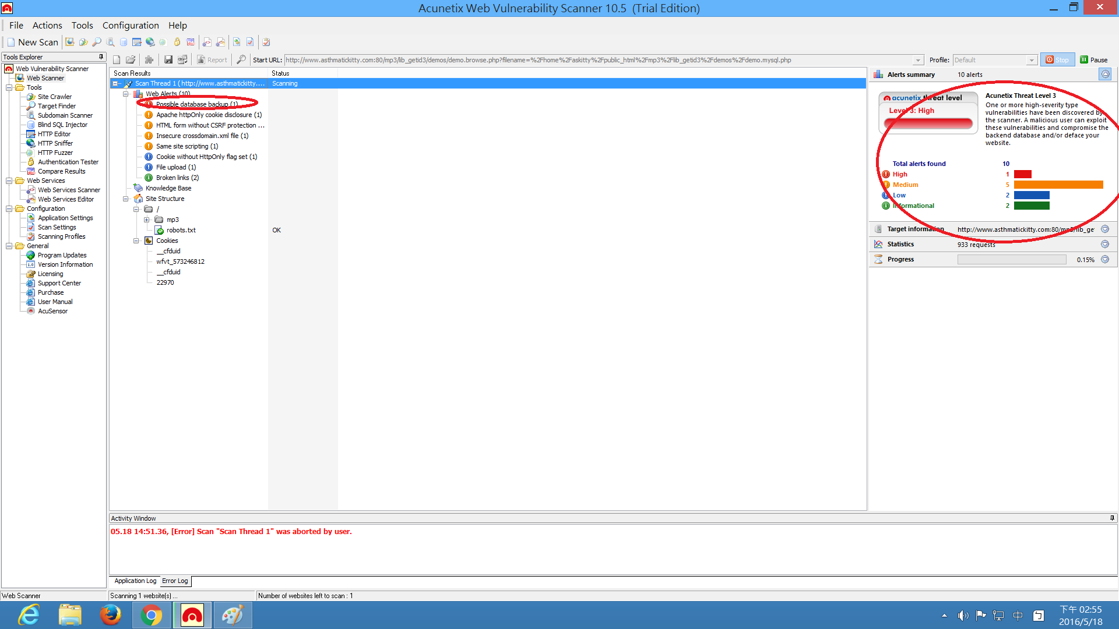1119x629 pixels.
Task: Click the scan Progress bar
Action: point(1012,260)
